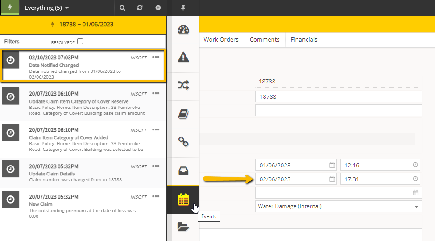Click the 01/06/2023 date field
435x241 pixels.
click(x=296, y=165)
